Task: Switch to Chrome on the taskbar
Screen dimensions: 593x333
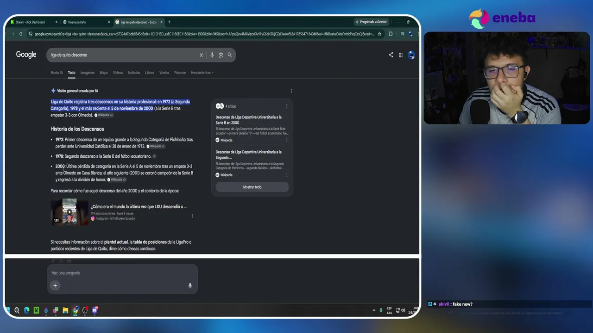Action: pyautogui.click(x=75, y=310)
